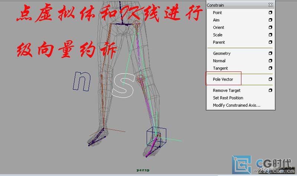Close the torn-off Constrain menu
This screenshot has width=297, height=176.
[x=270, y=5]
